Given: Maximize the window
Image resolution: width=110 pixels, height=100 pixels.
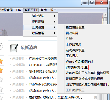Looking at the screenshot, I should tap(92, 3).
